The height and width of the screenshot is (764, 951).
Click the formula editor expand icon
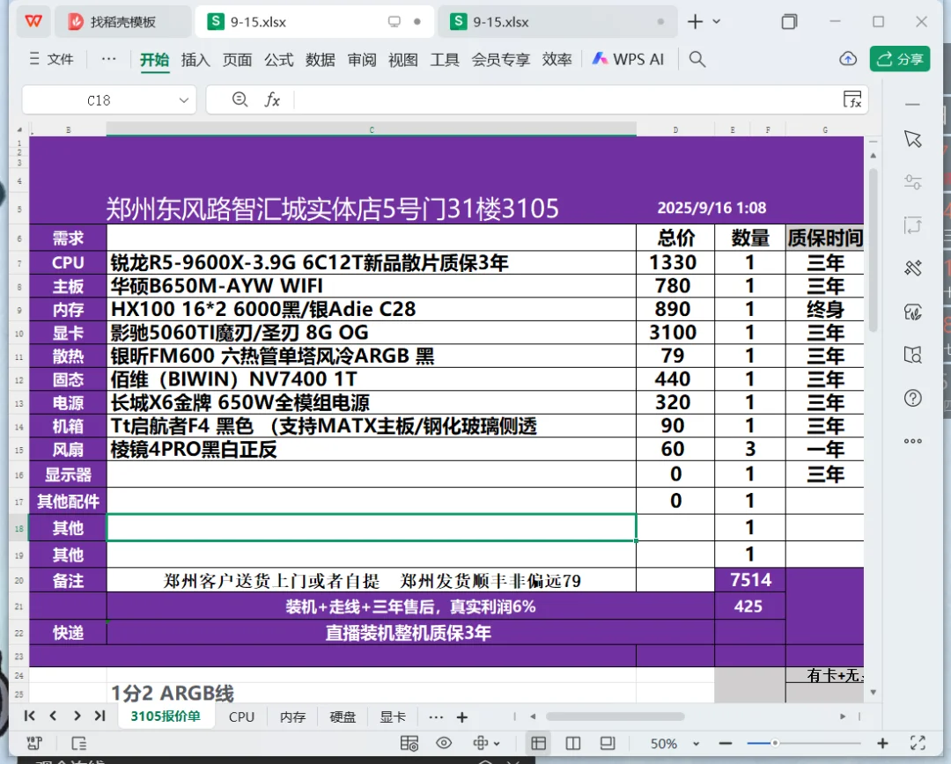(852, 99)
